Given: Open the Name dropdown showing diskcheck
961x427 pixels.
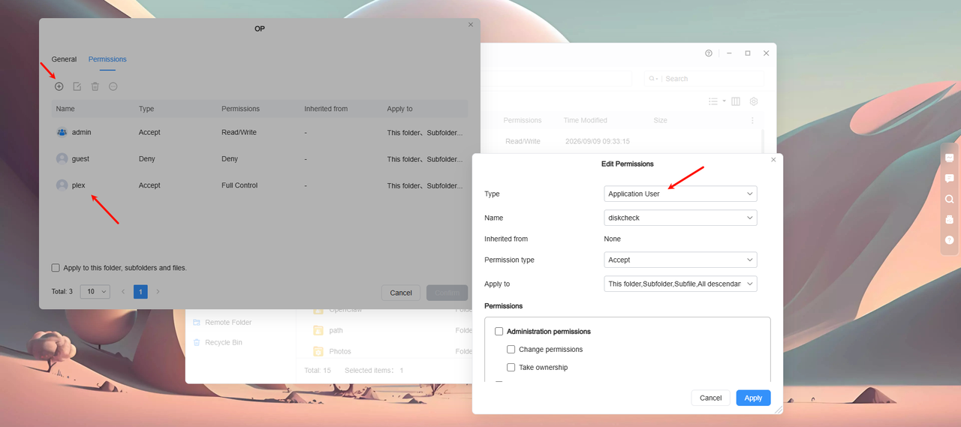Looking at the screenshot, I should [680, 218].
